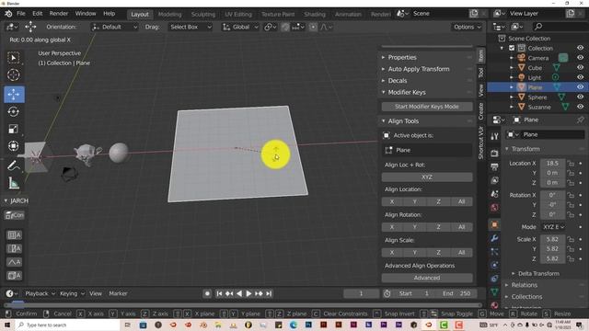The width and height of the screenshot is (589, 331).
Task: Hide the Light in viewport
Action: pos(580,77)
